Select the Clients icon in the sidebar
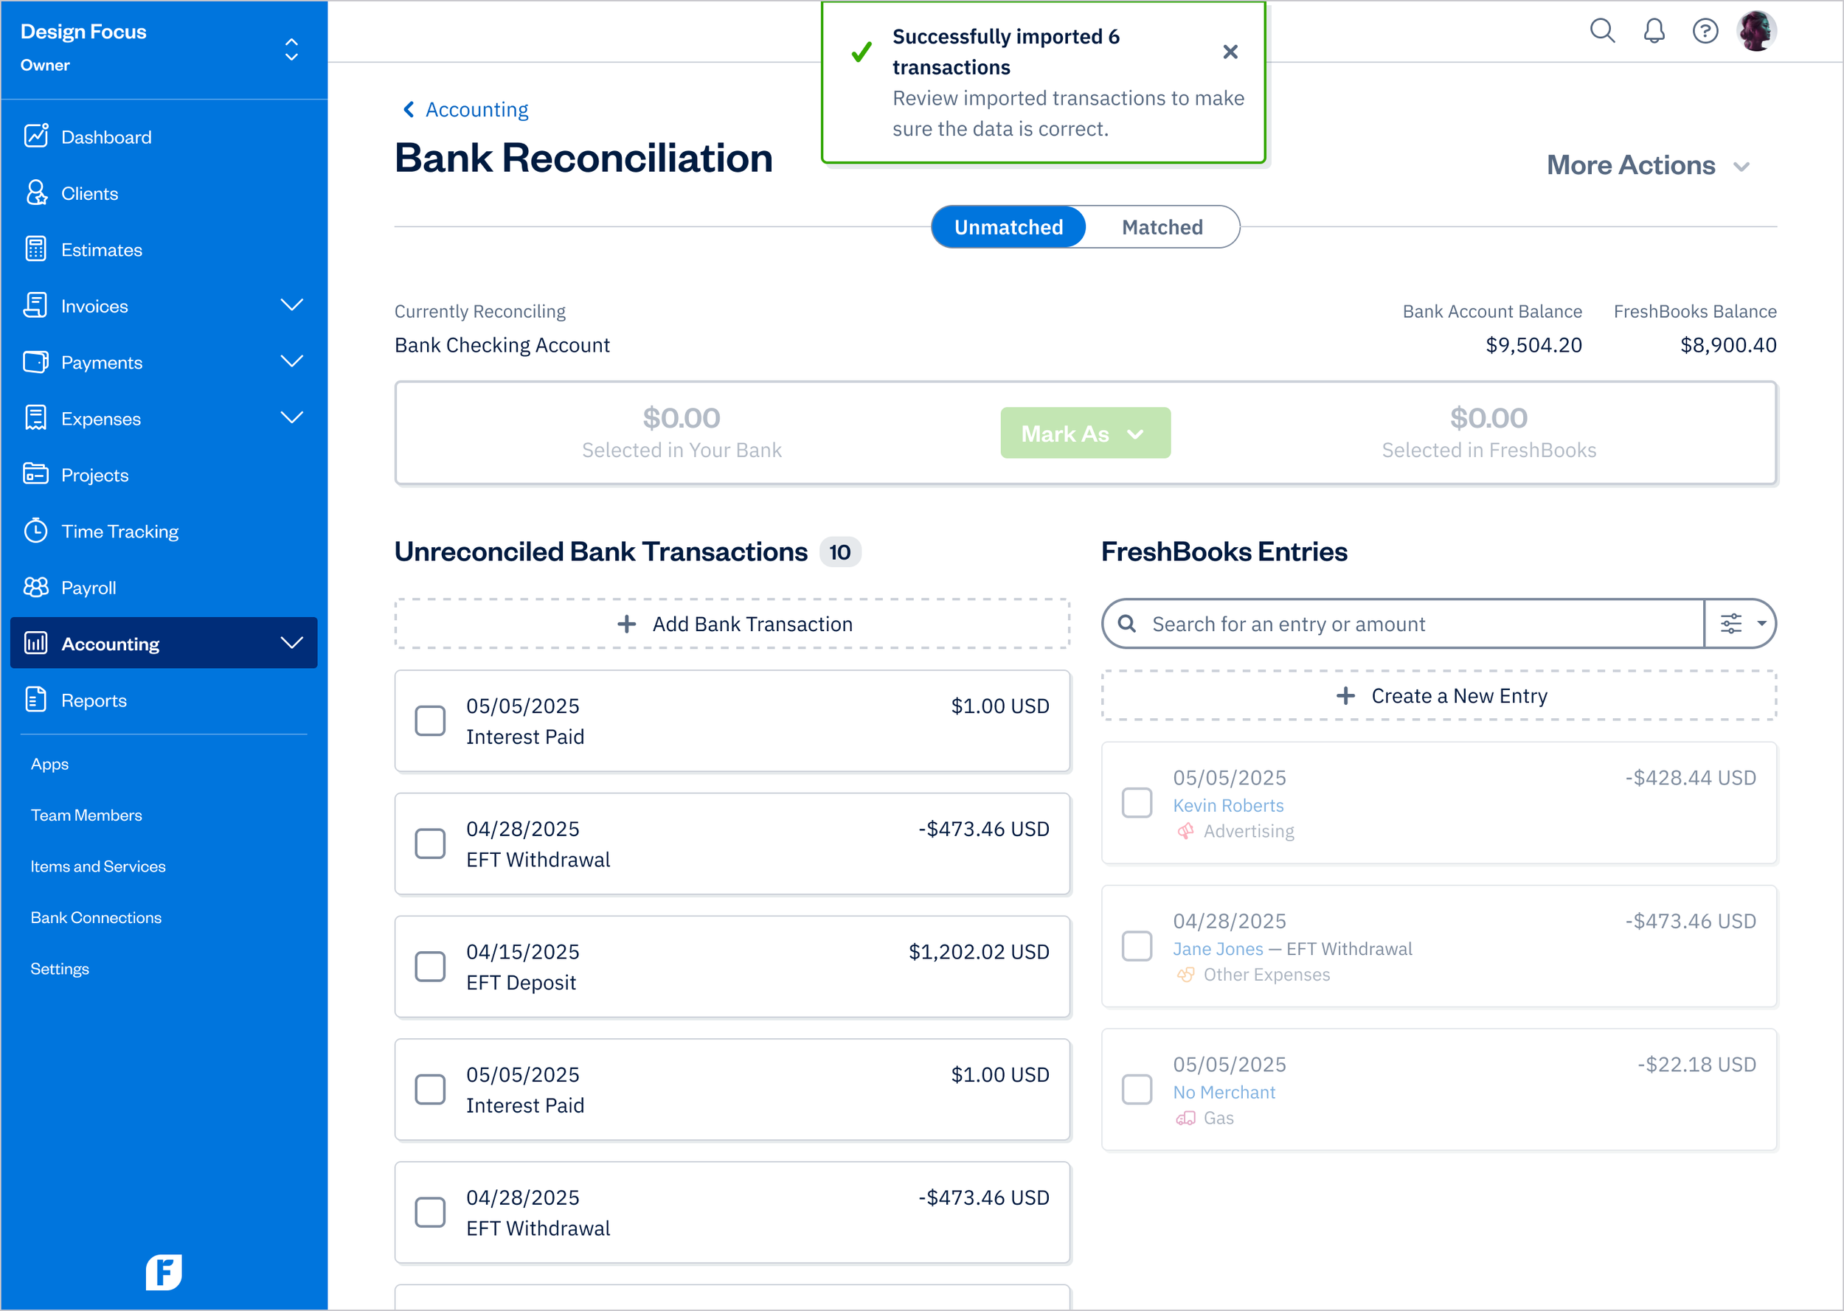Viewport: 1844px width, 1311px height. coord(36,192)
